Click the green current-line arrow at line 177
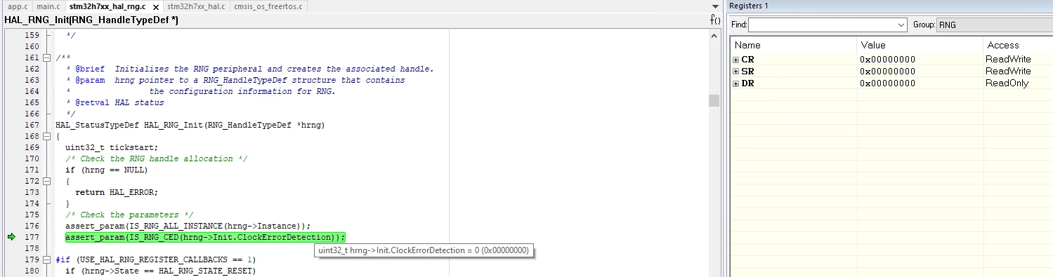Image resolution: width=1053 pixels, height=277 pixels. (x=11, y=238)
